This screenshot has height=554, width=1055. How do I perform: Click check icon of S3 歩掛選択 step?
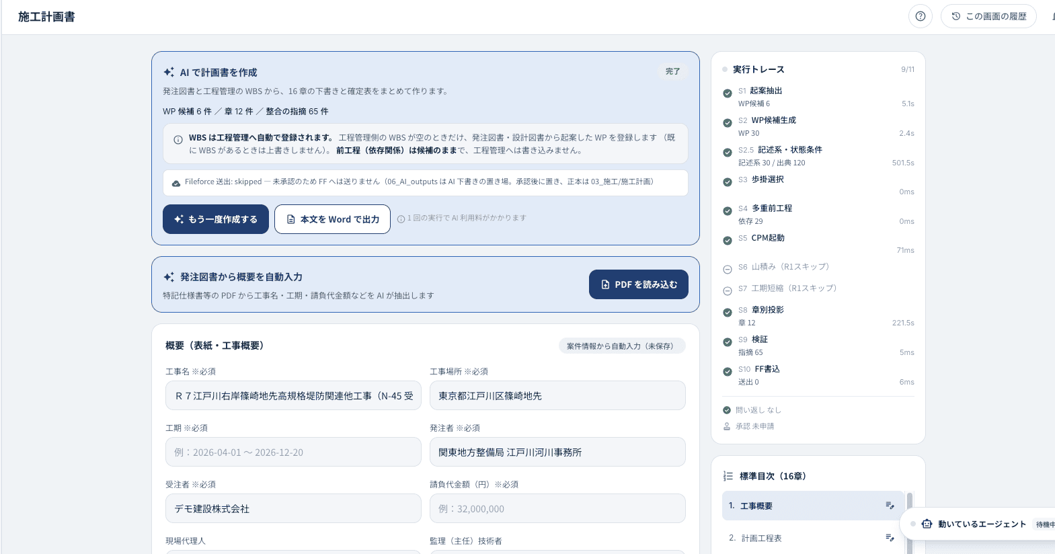click(728, 182)
